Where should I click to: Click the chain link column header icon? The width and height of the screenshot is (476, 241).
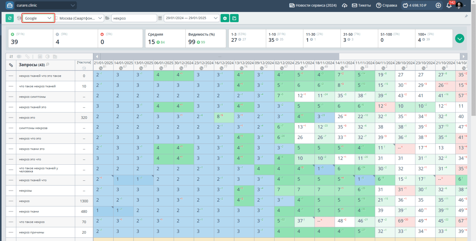[x=11, y=65]
